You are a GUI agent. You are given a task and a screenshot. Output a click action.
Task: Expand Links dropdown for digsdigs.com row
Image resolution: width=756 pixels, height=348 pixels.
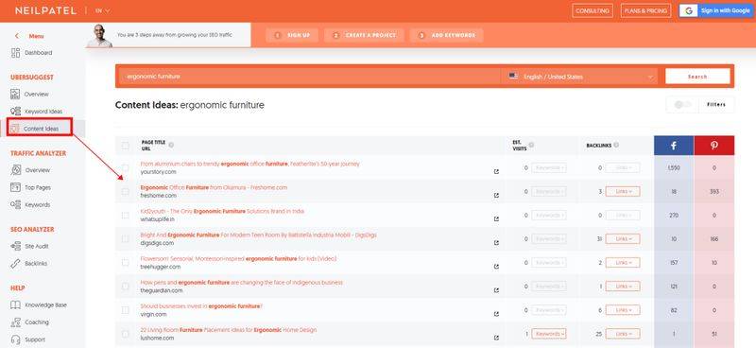[x=623, y=239]
